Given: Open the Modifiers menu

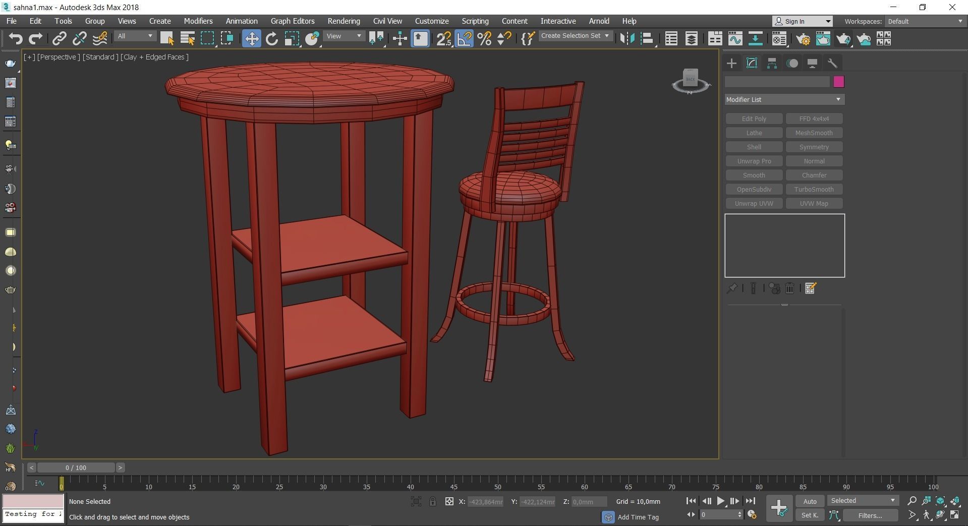Looking at the screenshot, I should point(198,21).
